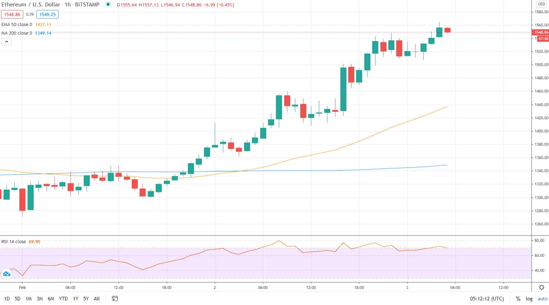
Task: Click the C1548.86 close value
Action: (x=191, y=5)
